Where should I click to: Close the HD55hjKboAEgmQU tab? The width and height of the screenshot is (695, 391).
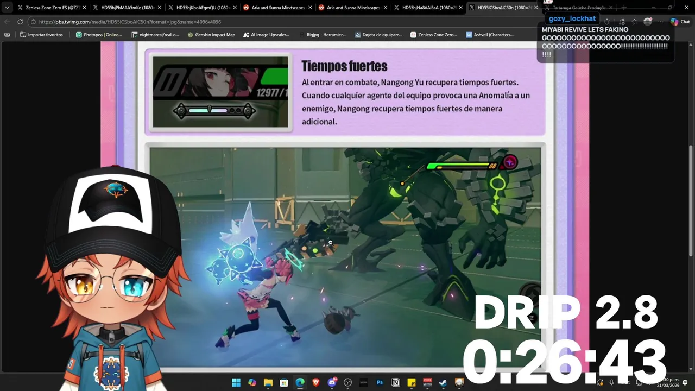pyautogui.click(x=235, y=8)
